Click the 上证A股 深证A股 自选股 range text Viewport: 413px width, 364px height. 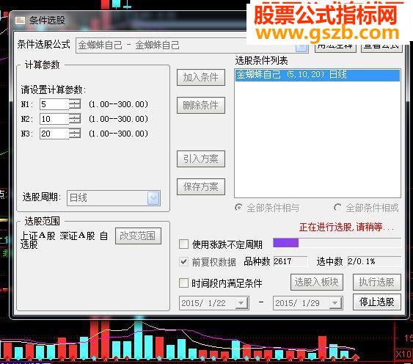65,240
